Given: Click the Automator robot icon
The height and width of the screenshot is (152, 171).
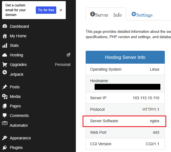Looking at the screenshot, I should coord(5,123).
